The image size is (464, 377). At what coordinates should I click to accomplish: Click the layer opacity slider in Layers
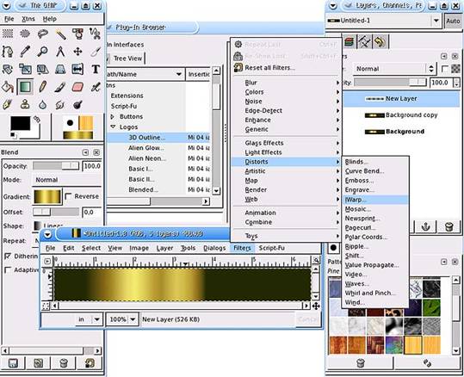tap(390, 83)
